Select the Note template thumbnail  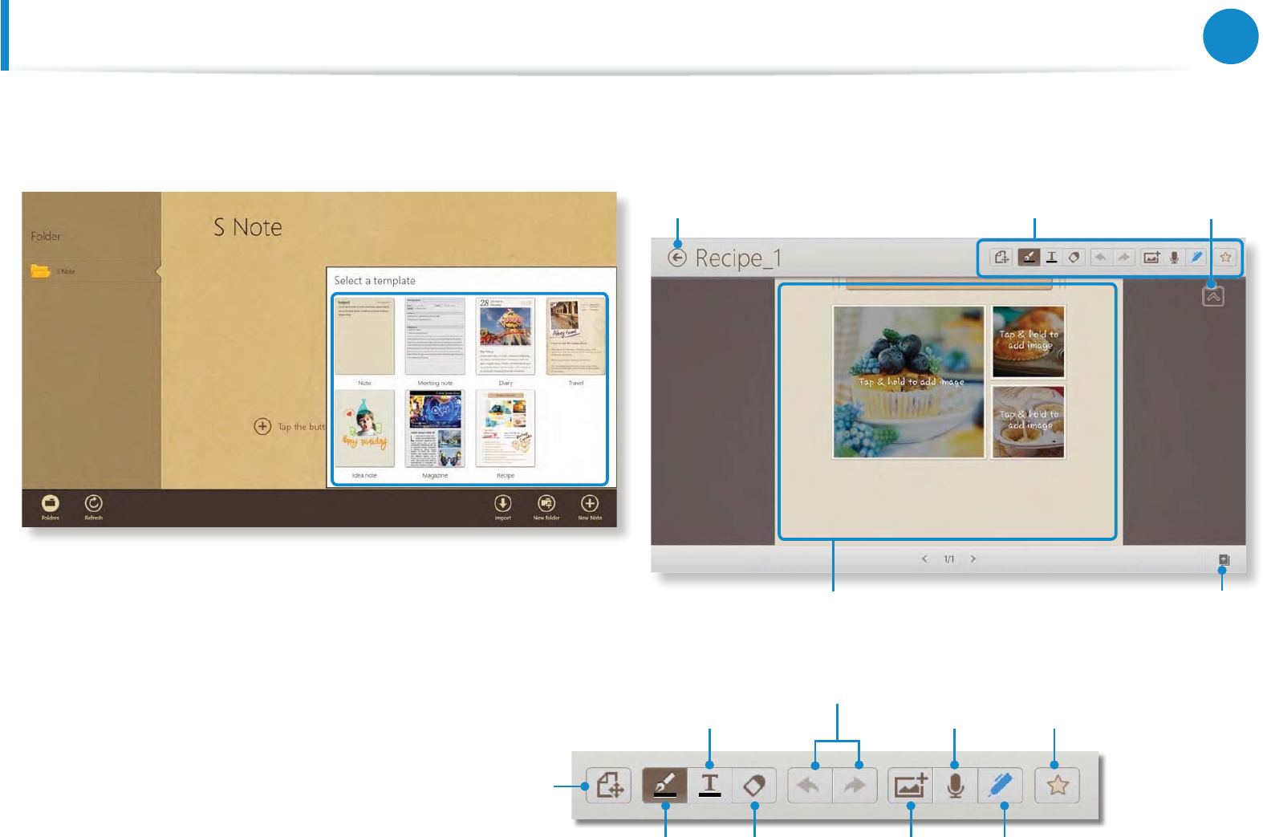[x=364, y=336]
